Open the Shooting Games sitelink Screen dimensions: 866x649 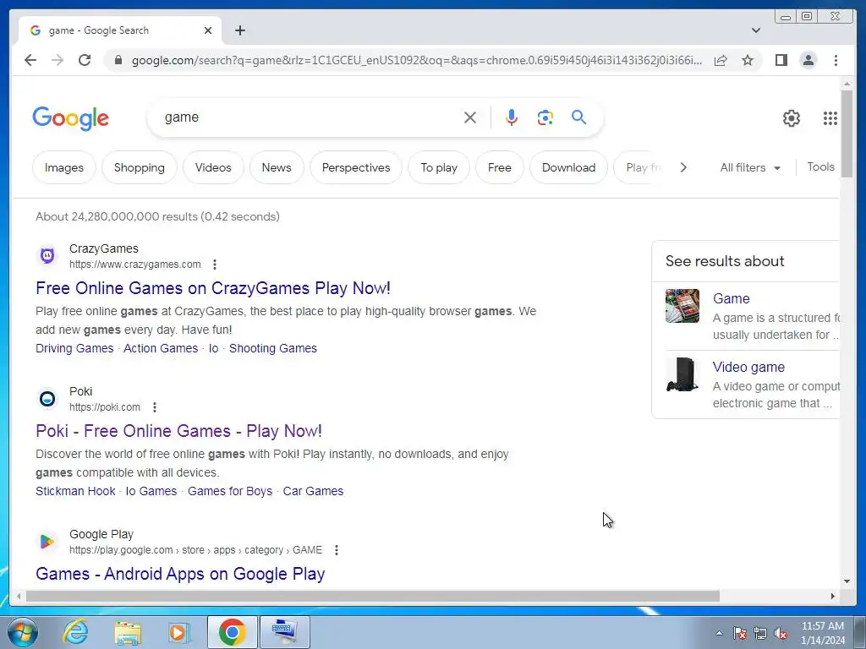pyautogui.click(x=273, y=348)
